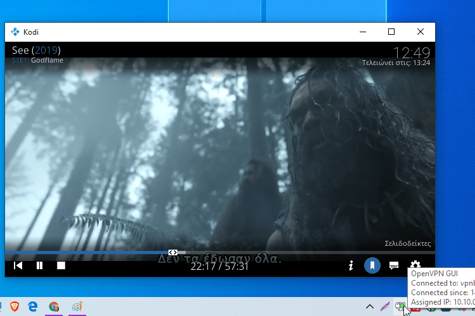Image resolution: width=475 pixels, height=316 pixels.
Task: Switch to Paint app in taskbar
Action: pos(77,307)
